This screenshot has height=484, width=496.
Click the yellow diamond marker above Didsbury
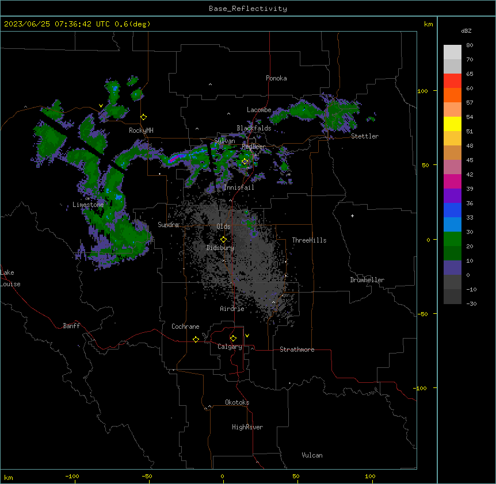pos(223,240)
